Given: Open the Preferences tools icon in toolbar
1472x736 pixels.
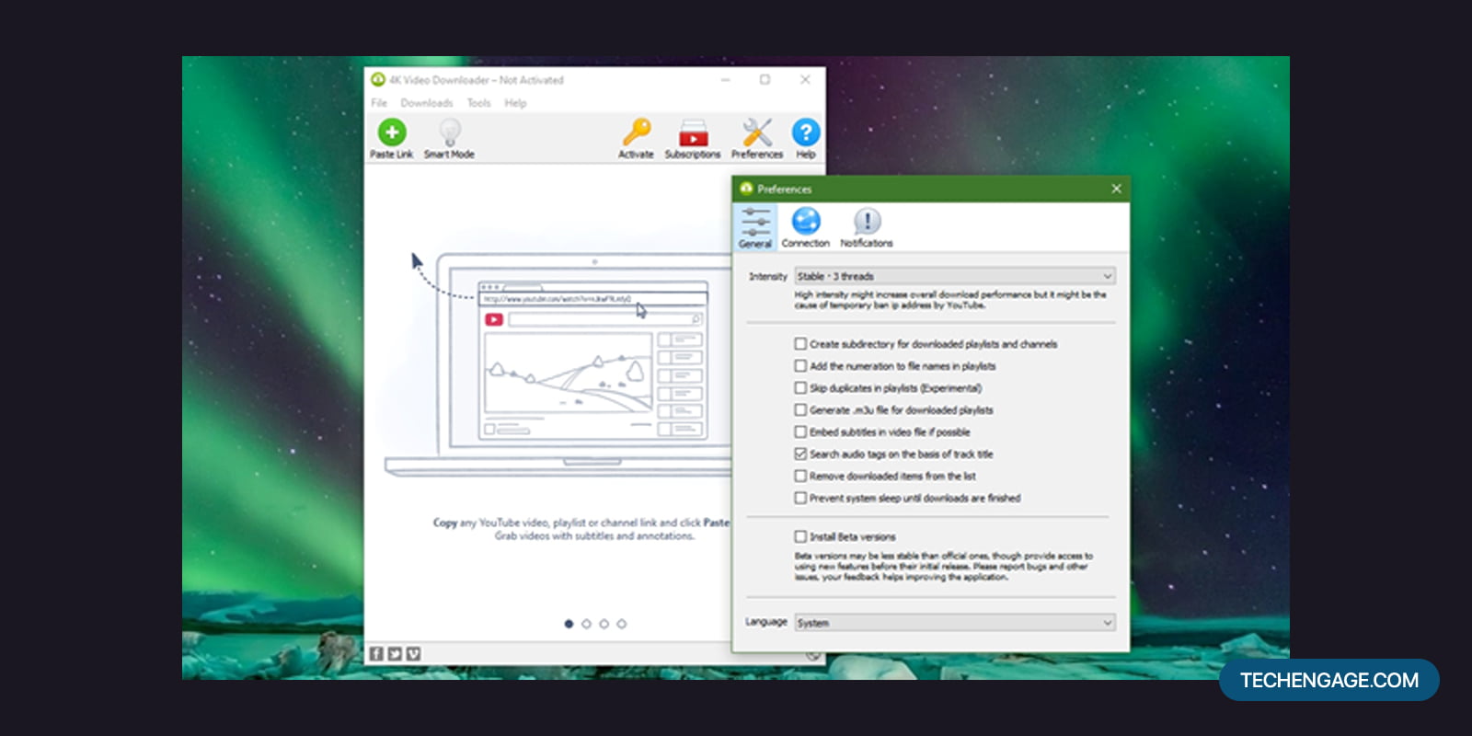Looking at the screenshot, I should tap(757, 132).
